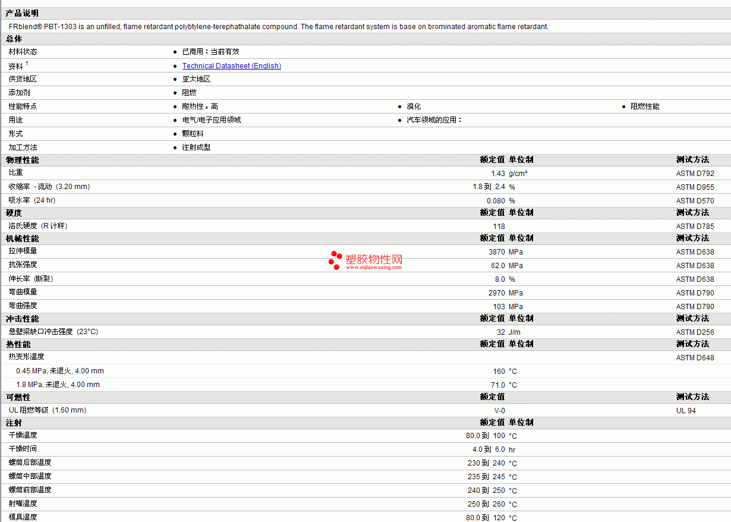Select the 供货地区 row label
The image size is (731, 522).
(x=23, y=79)
